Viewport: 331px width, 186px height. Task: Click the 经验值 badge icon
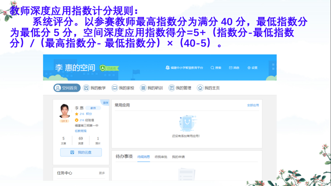(76, 120)
